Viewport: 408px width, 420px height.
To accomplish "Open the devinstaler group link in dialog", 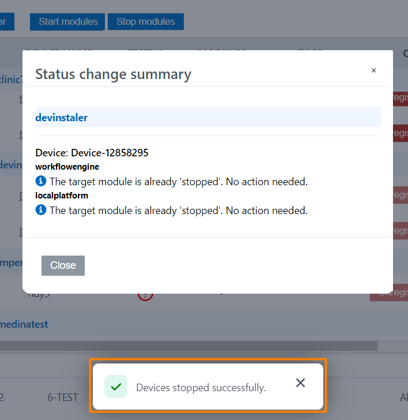I will click(x=62, y=117).
